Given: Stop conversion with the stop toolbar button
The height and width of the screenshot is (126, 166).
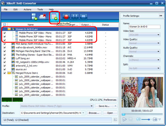Looking at the screenshot, I should pos(83,17).
